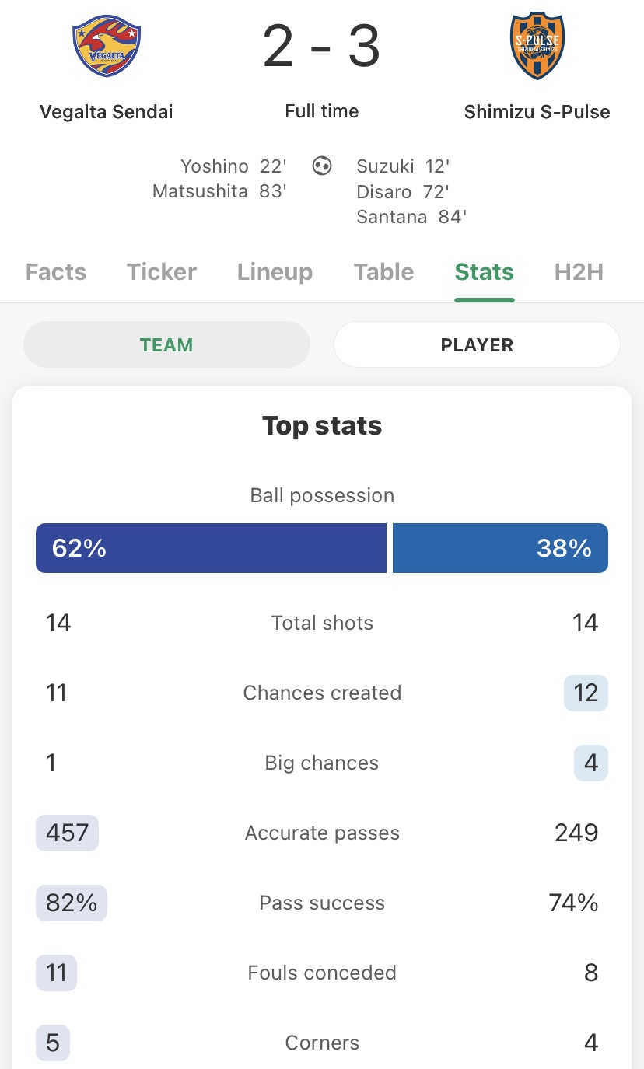Open the H2H tab
Viewport: 644px width, 1069px height.
pyautogui.click(x=579, y=272)
